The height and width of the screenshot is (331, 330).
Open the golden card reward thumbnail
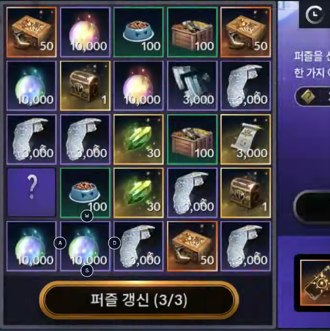click(315, 283)
